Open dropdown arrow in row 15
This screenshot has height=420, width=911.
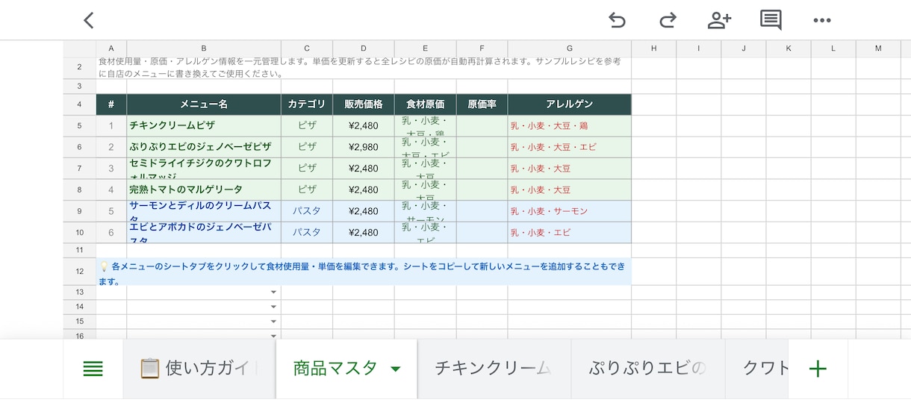point(273,322)
